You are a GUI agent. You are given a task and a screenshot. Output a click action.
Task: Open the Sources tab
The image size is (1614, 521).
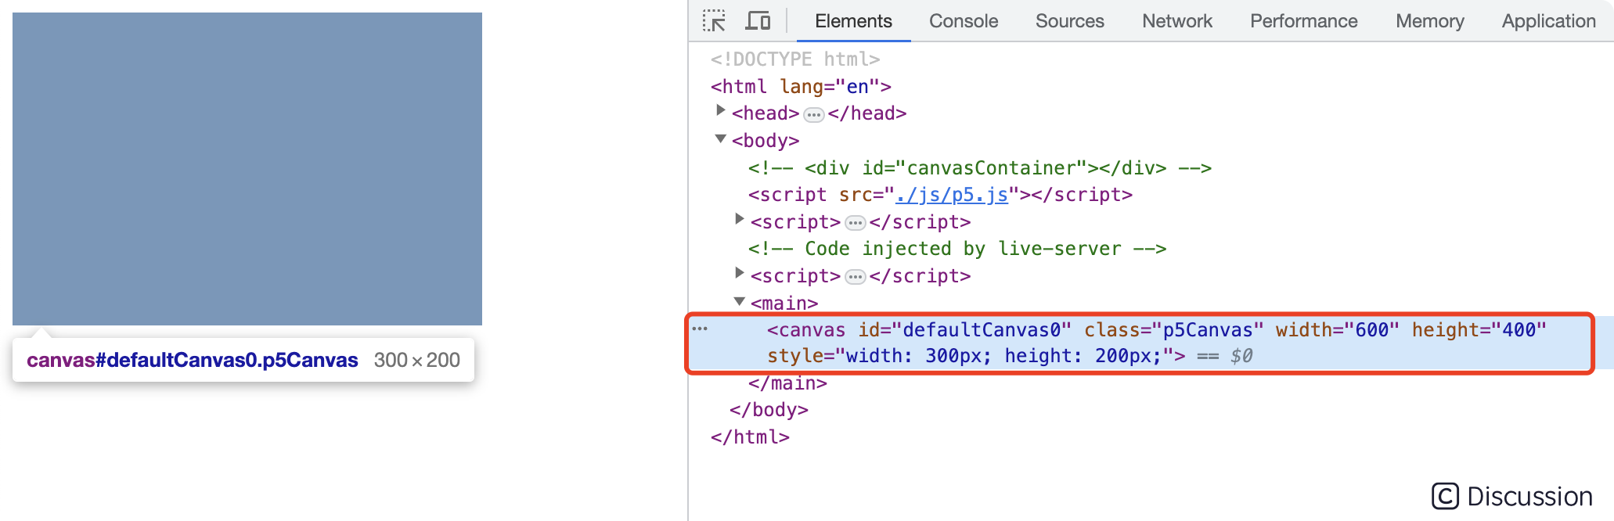1069,21
